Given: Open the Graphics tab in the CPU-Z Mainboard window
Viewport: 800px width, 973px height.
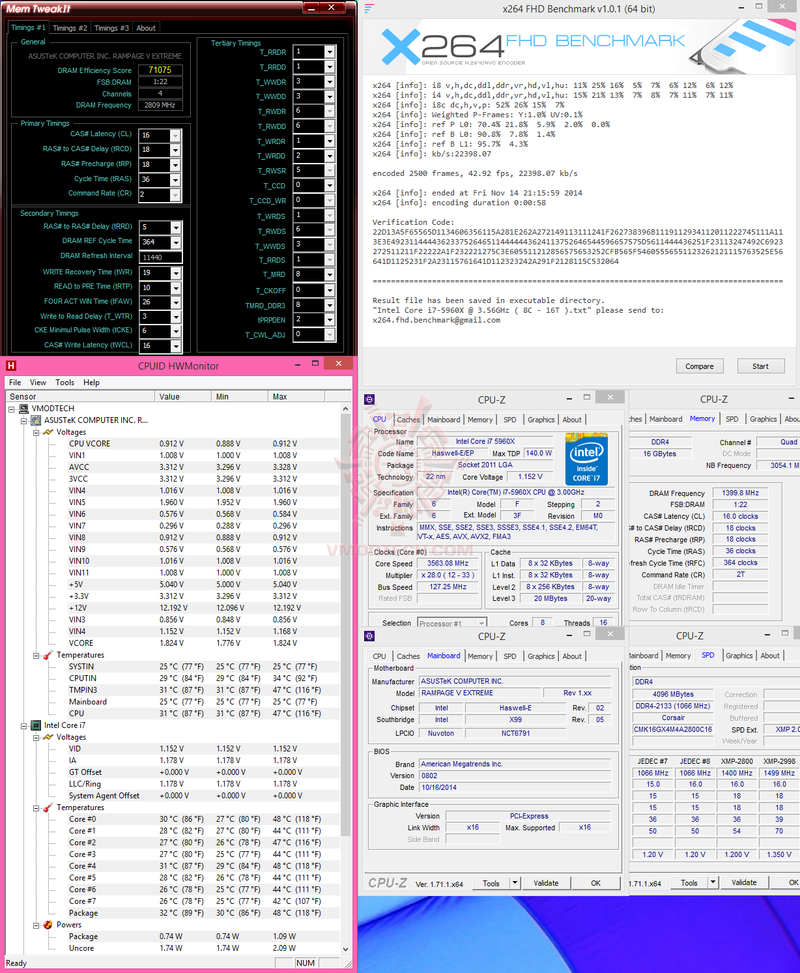Looking at the screenshot, I should tap(541, 656).
